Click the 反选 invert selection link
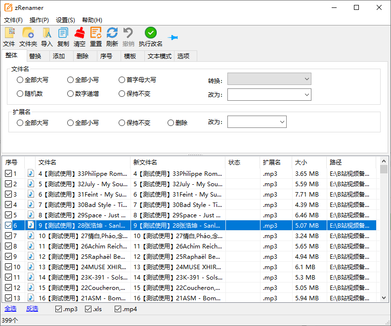Viewport: 391px width, 326px height. [x=32, y=309]
